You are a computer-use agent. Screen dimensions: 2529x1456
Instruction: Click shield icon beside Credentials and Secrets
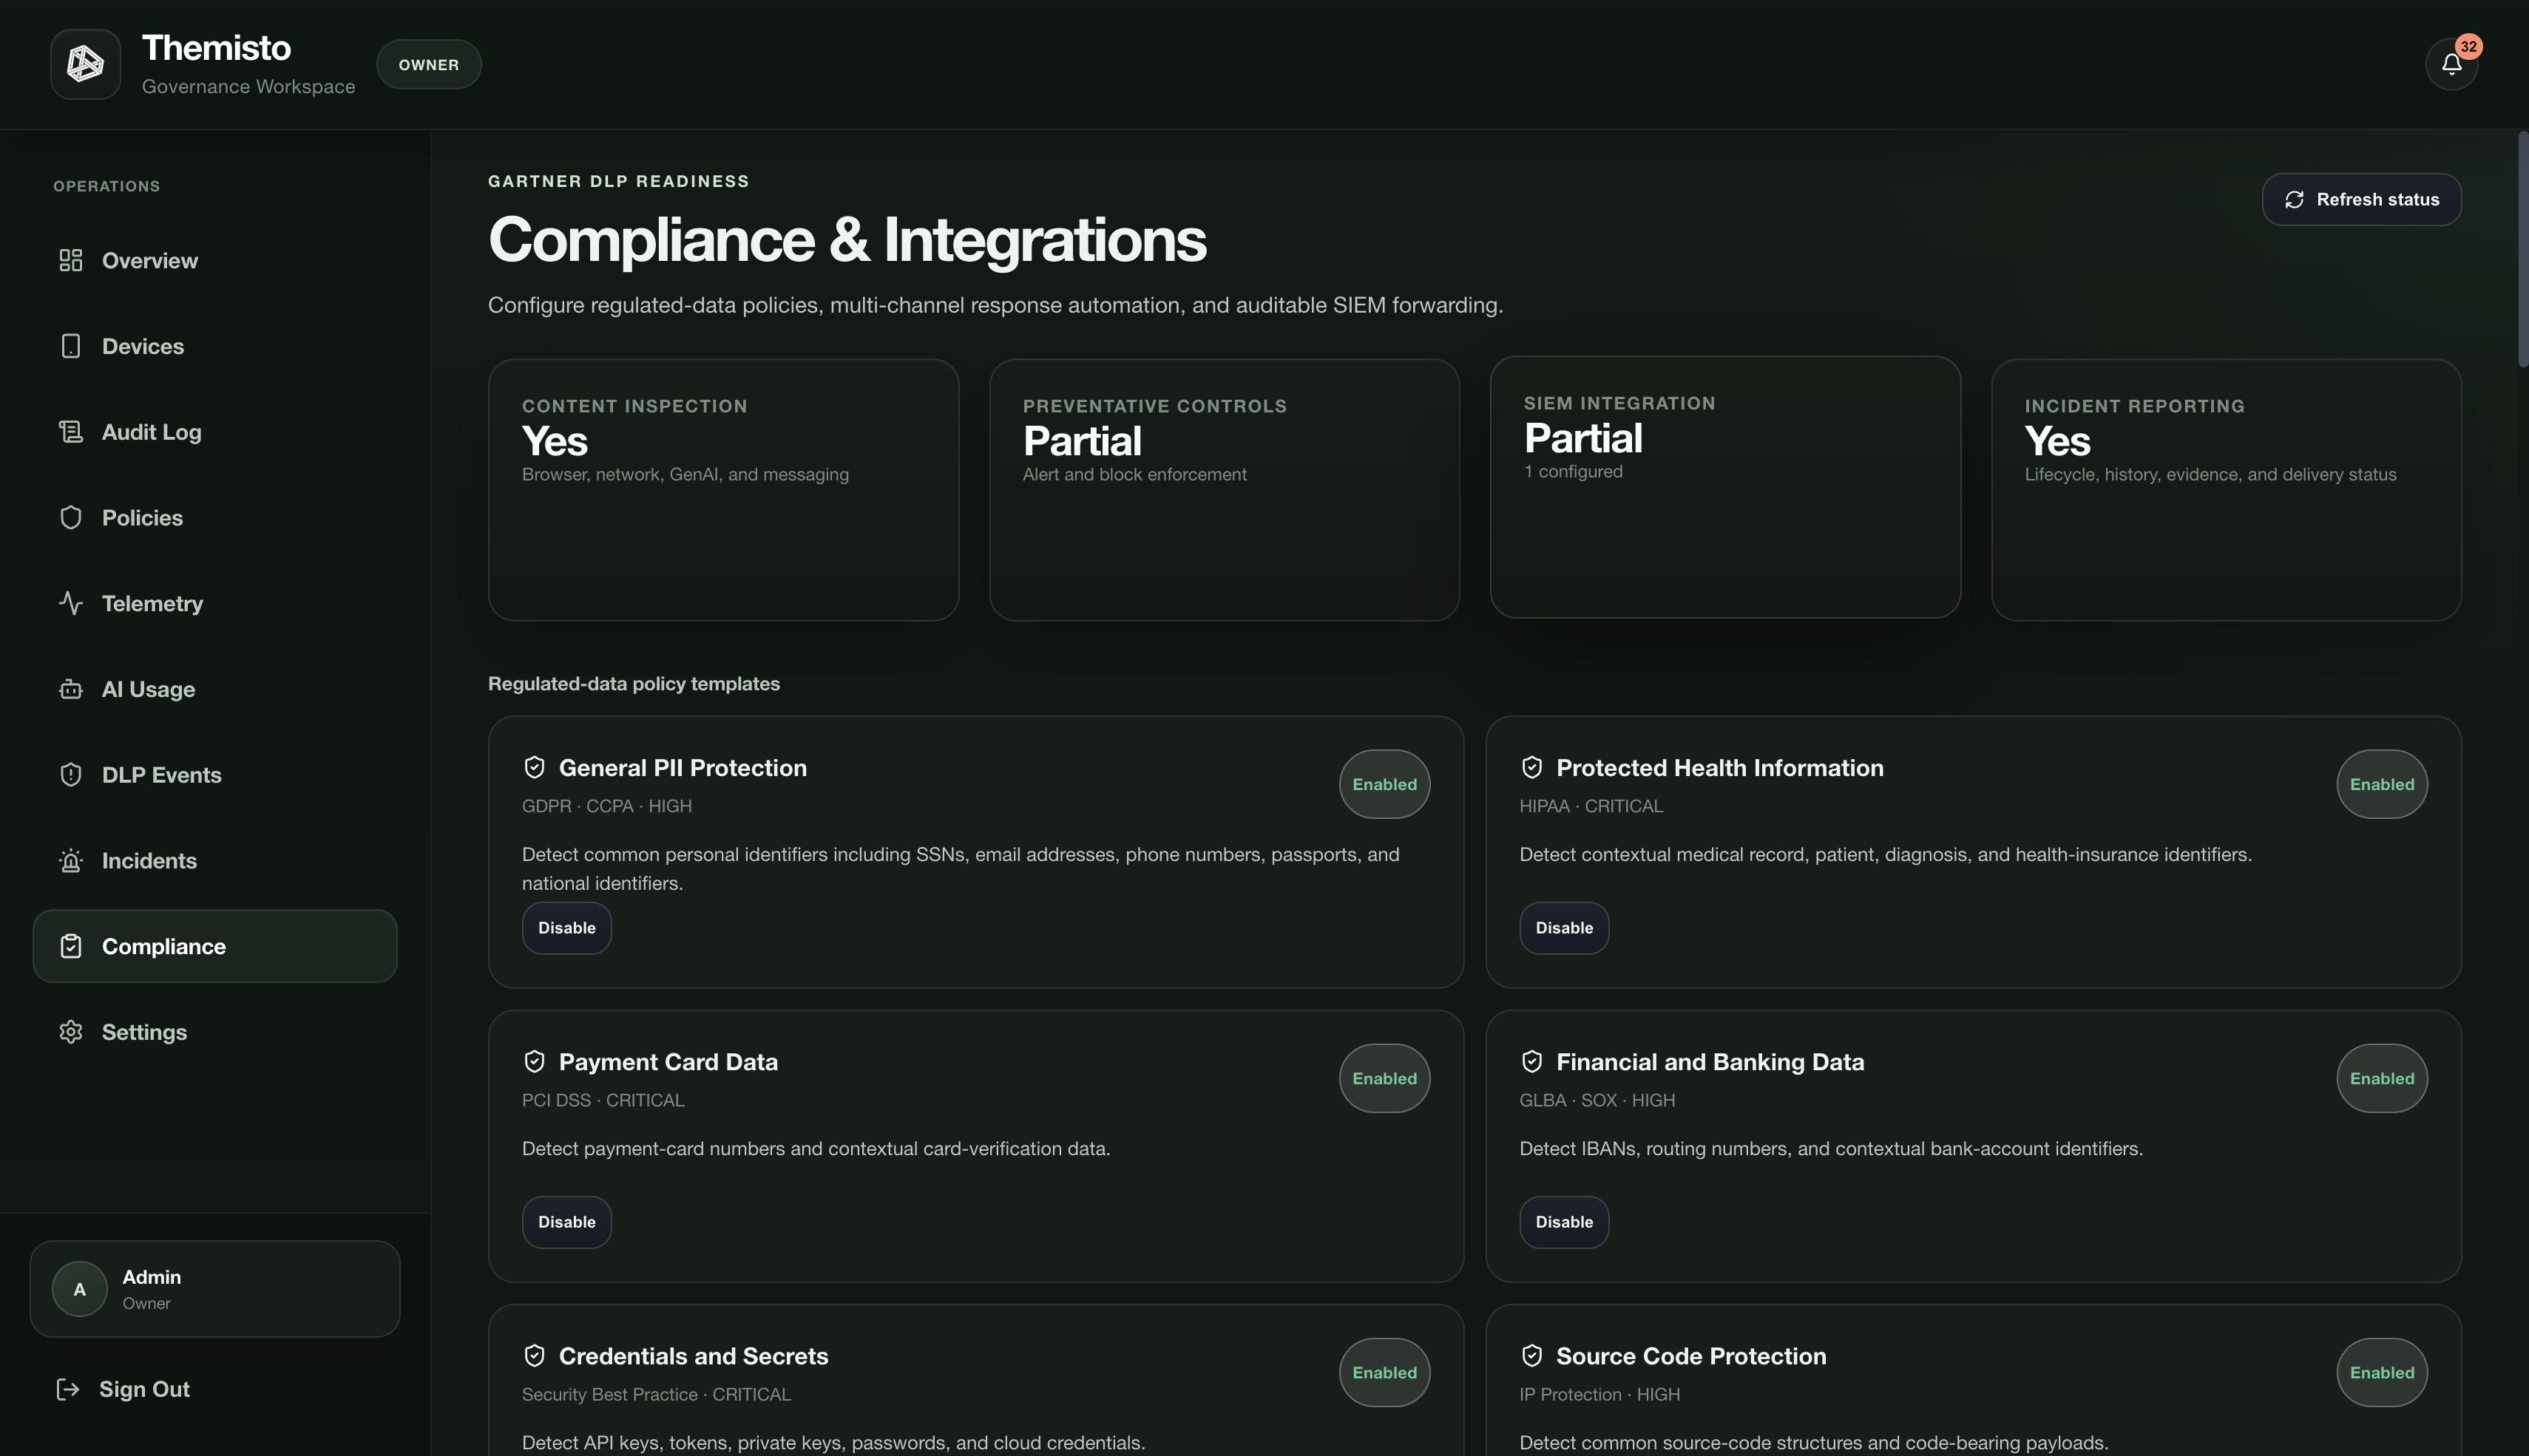[534, 1355]
